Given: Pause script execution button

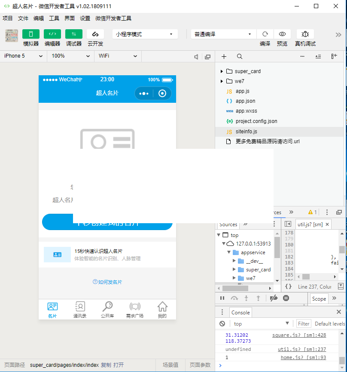Looking at the screenshot, I should pos(222,298).
